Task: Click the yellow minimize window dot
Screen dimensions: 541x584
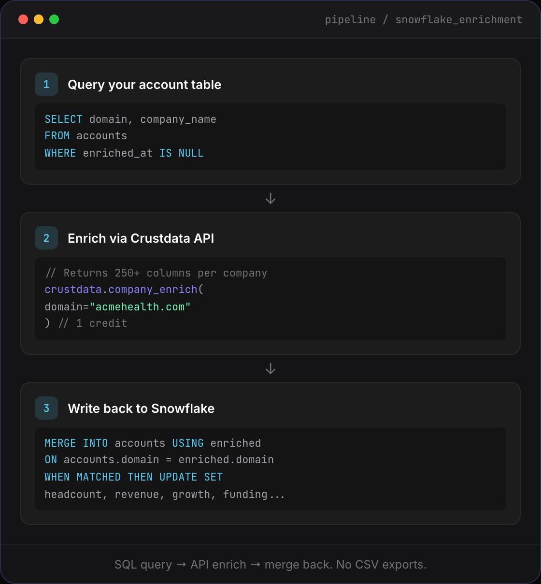Action: [x=39, y=19]
